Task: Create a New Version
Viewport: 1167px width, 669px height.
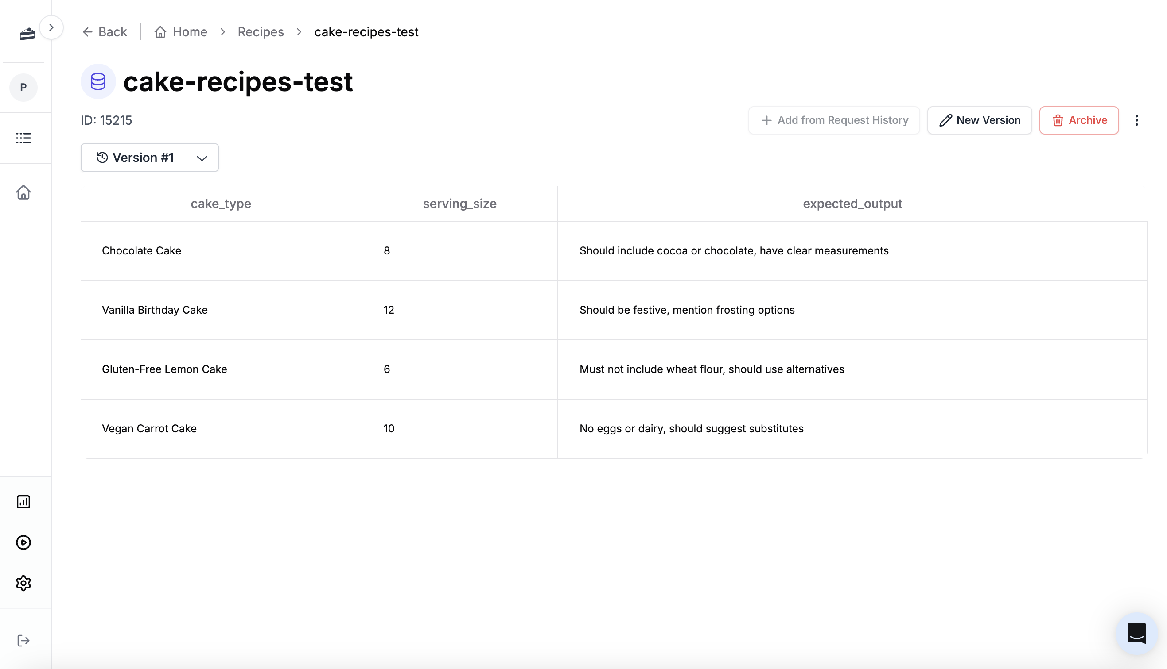Action: coord(979,120)
